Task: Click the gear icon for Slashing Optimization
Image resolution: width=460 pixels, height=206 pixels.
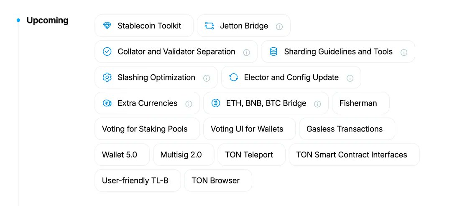Action: [x=107, y=77]
